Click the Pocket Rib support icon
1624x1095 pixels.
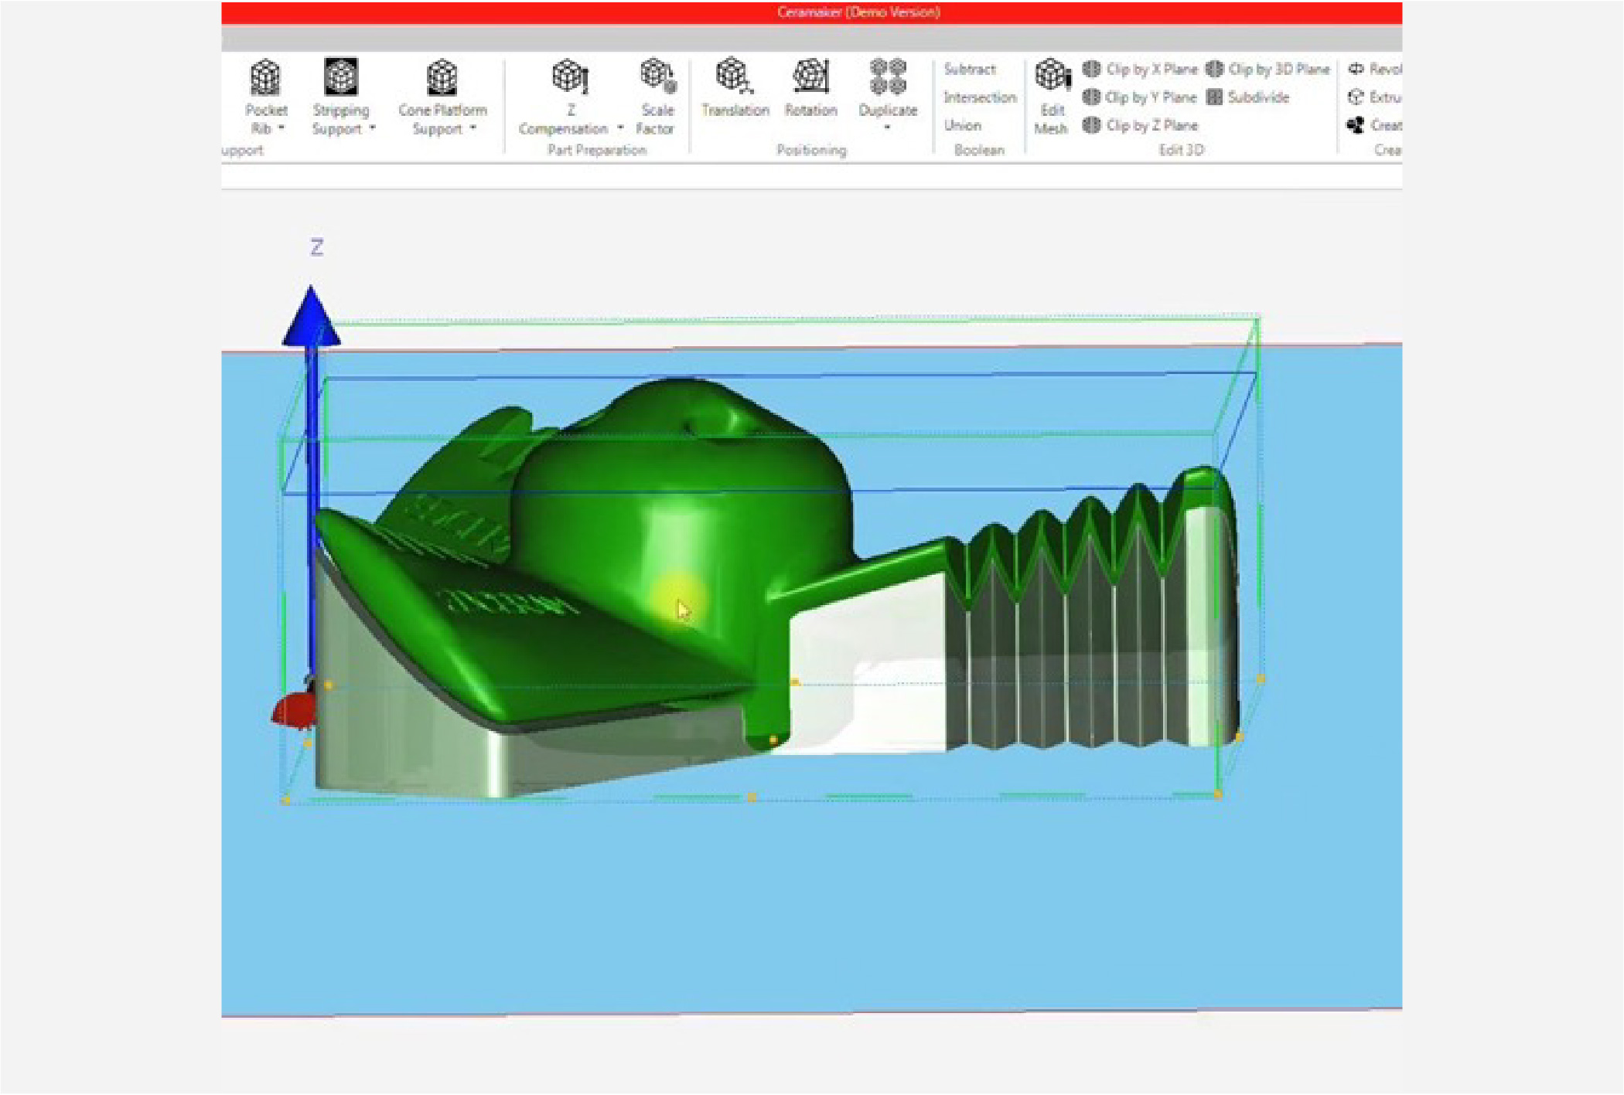click(x=266, y=78)
